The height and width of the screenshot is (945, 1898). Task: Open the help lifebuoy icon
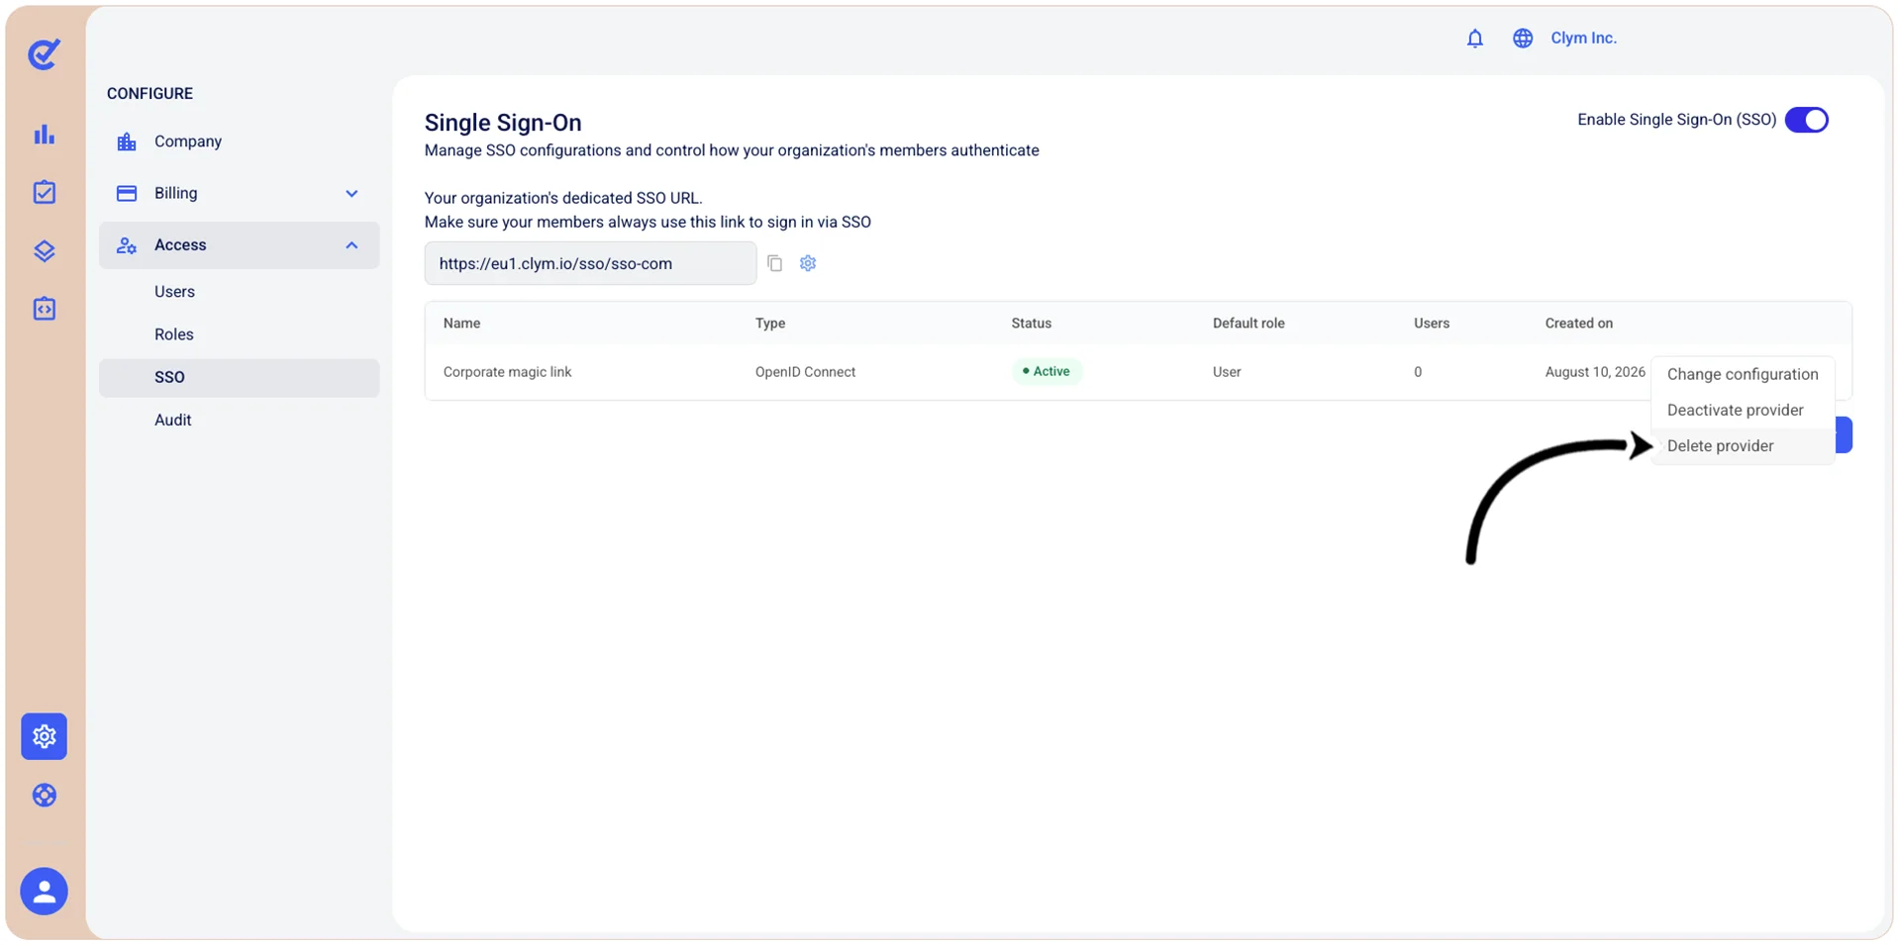click(x=44, y=796)
